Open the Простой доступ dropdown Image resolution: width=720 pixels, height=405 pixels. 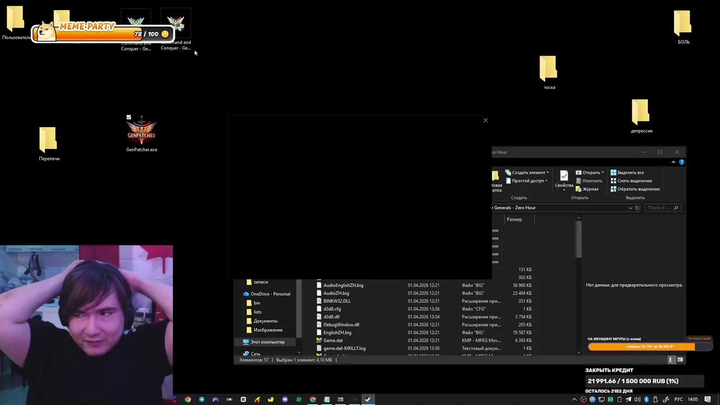526,181
